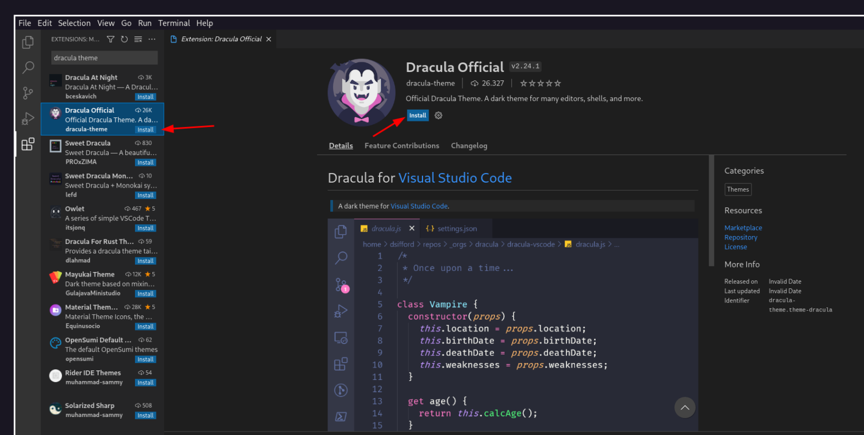Click the Themes category badge
Viewport: 864px width, 435px height.
coord(738,189)
